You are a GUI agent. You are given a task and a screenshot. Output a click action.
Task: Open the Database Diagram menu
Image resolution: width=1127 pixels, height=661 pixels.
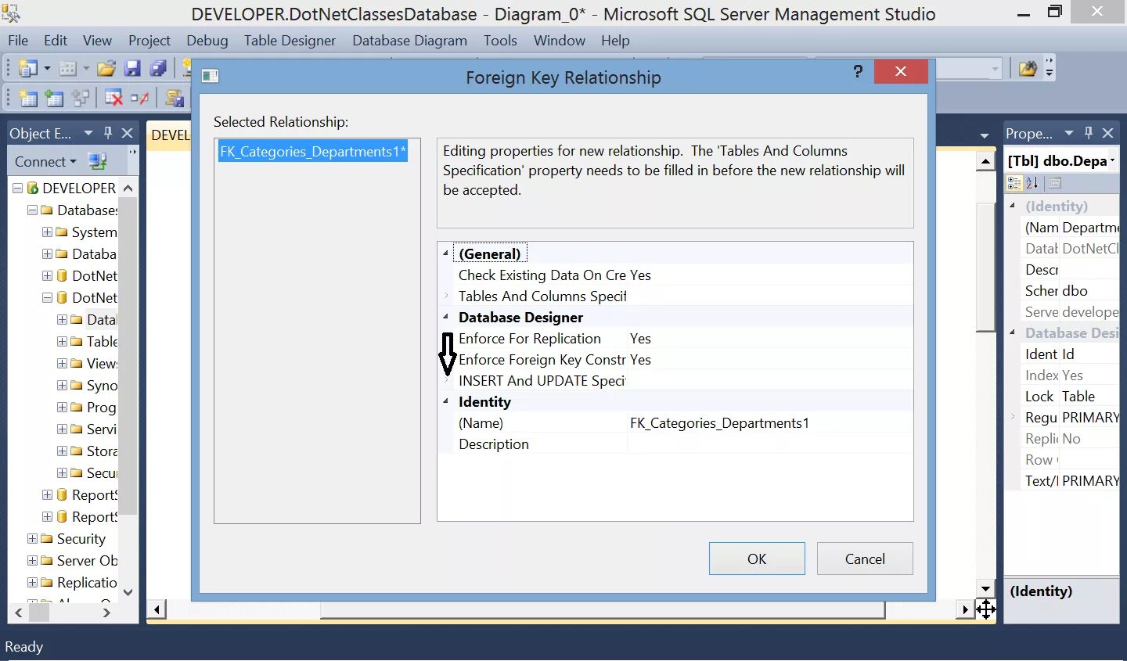(x=409, y=40)
